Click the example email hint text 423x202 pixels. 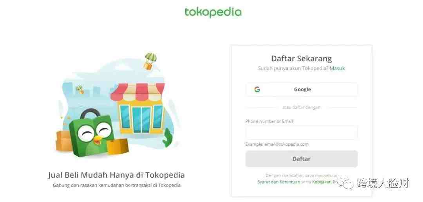point(277,145)
